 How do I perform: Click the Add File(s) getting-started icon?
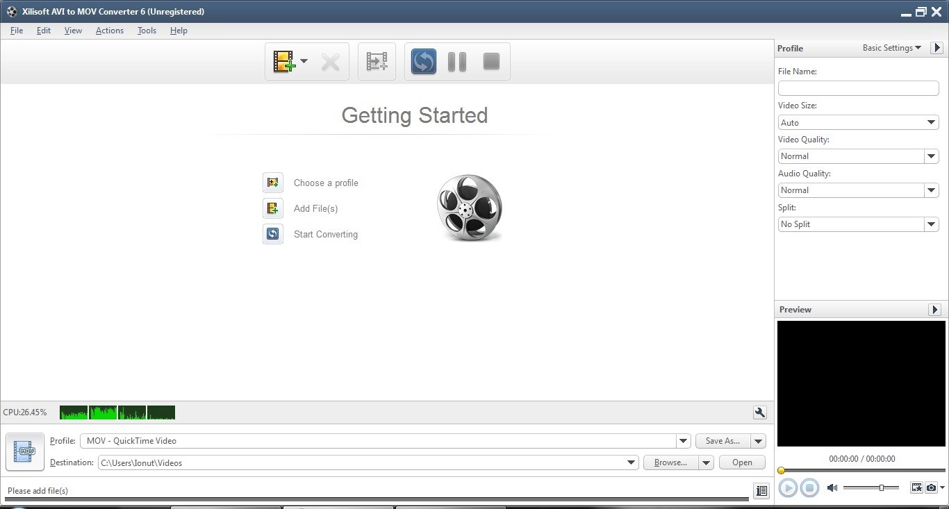click(273, 208)
